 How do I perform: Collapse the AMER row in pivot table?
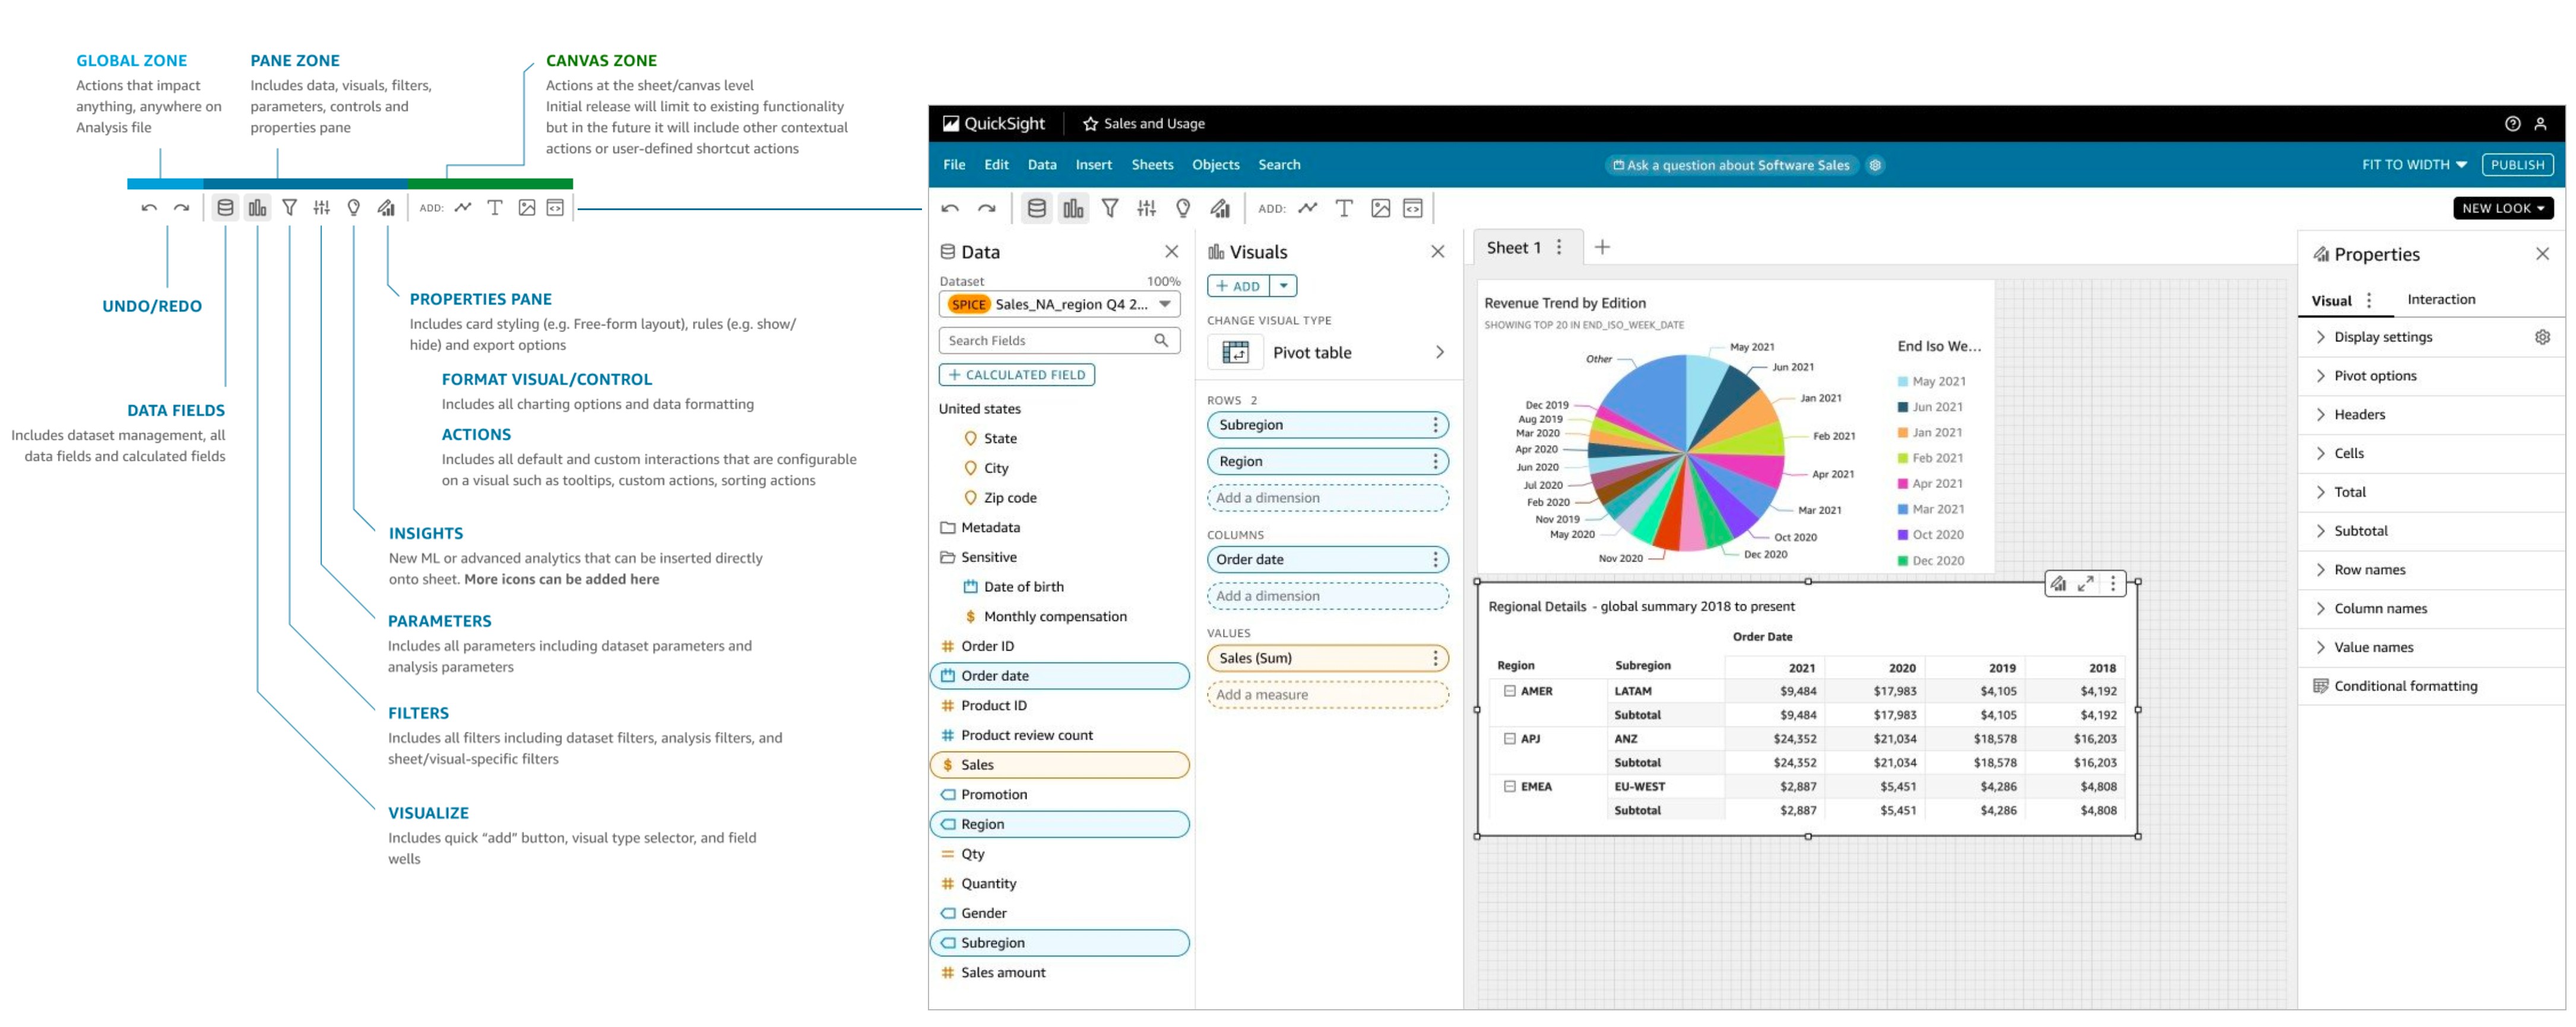click(x=1509, y=691)
